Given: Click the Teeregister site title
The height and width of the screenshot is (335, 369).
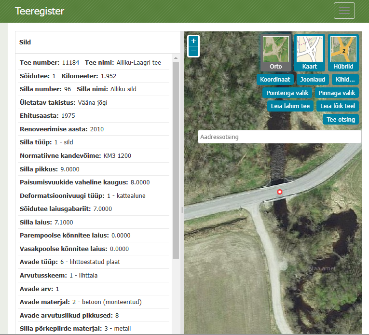Looking at the screenshot, I should [x=39, y=11].
